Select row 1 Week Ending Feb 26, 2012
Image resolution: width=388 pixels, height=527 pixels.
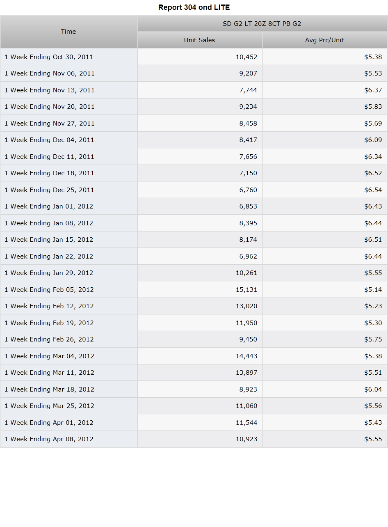[194, 339]
